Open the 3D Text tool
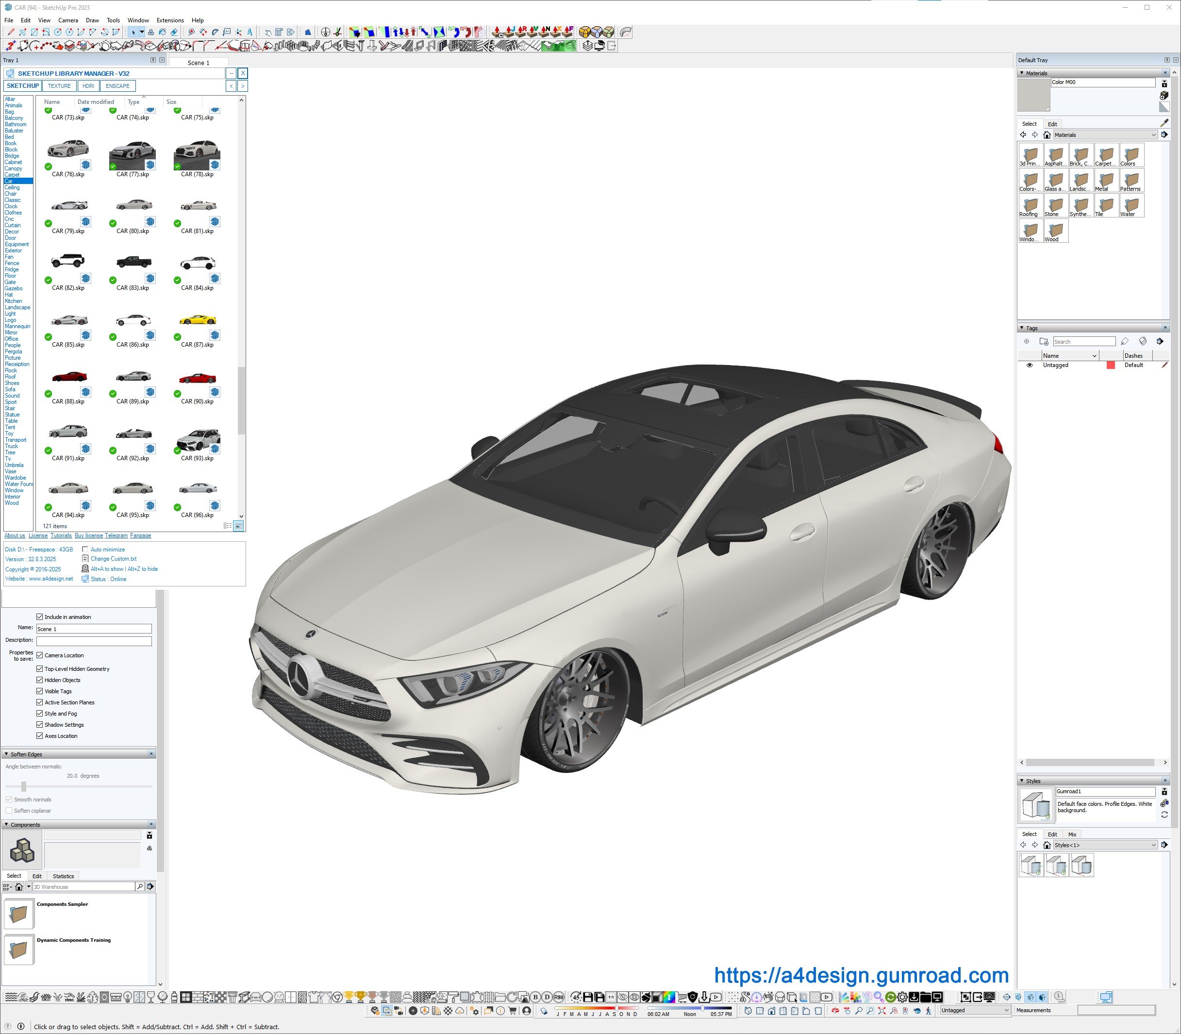 (x=250, y=33)
